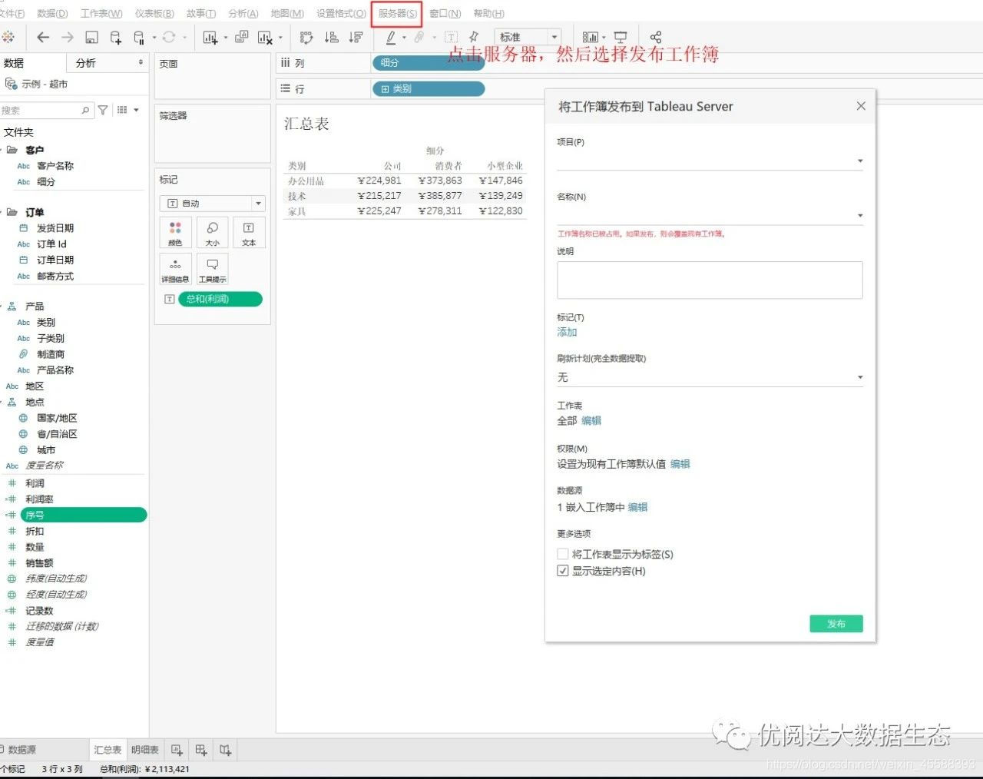Click the 类别 pill on rows shelf
Viewport: 983px width, 779px height.
point(428,89)
